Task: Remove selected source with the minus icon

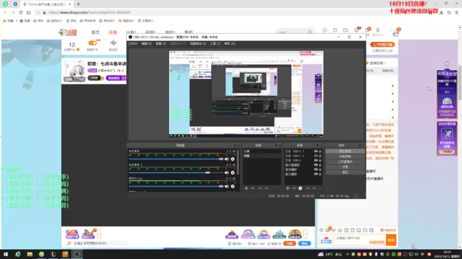Action: coord(294,188)
